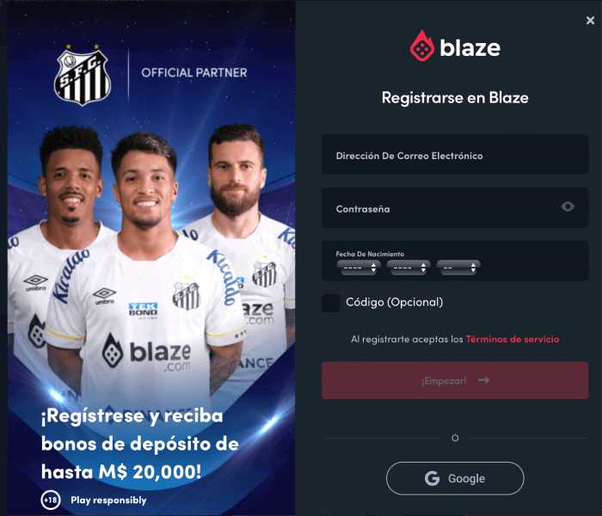Toggle password visibility eye icon
Image resolution: width=602 pixels, height=516 pixels.
(568, 206)
